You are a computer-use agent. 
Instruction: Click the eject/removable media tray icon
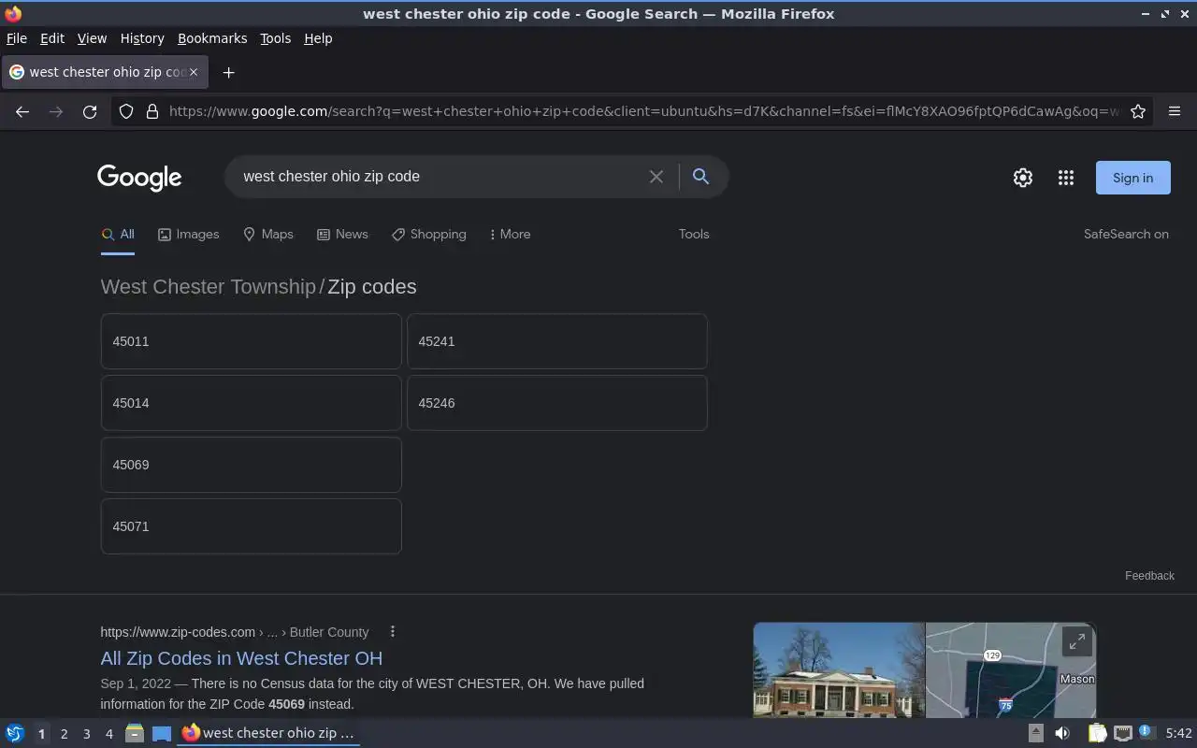(1035, 733)
